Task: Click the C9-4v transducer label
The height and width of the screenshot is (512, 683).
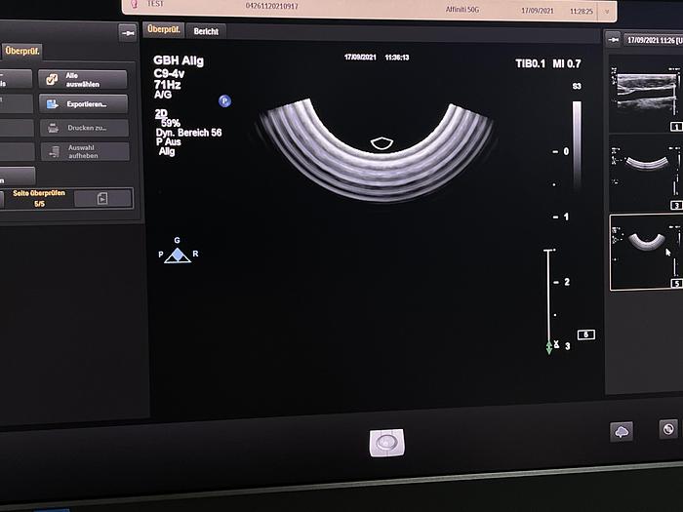Action: 169,73
